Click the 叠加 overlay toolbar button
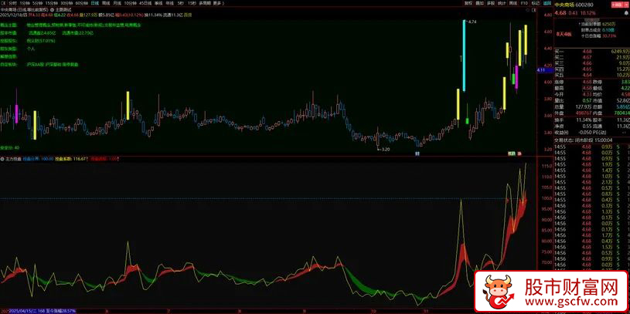Viewport: 630px width, 314px height. pyautogui.click(x=479, y=3)
